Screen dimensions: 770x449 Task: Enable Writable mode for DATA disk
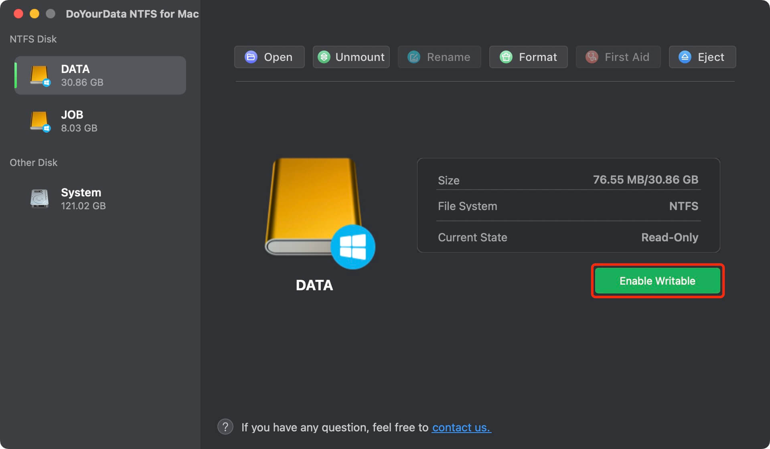pos(657,281)
